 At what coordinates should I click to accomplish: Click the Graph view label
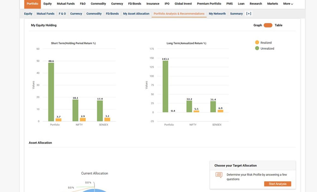point(258,25)
